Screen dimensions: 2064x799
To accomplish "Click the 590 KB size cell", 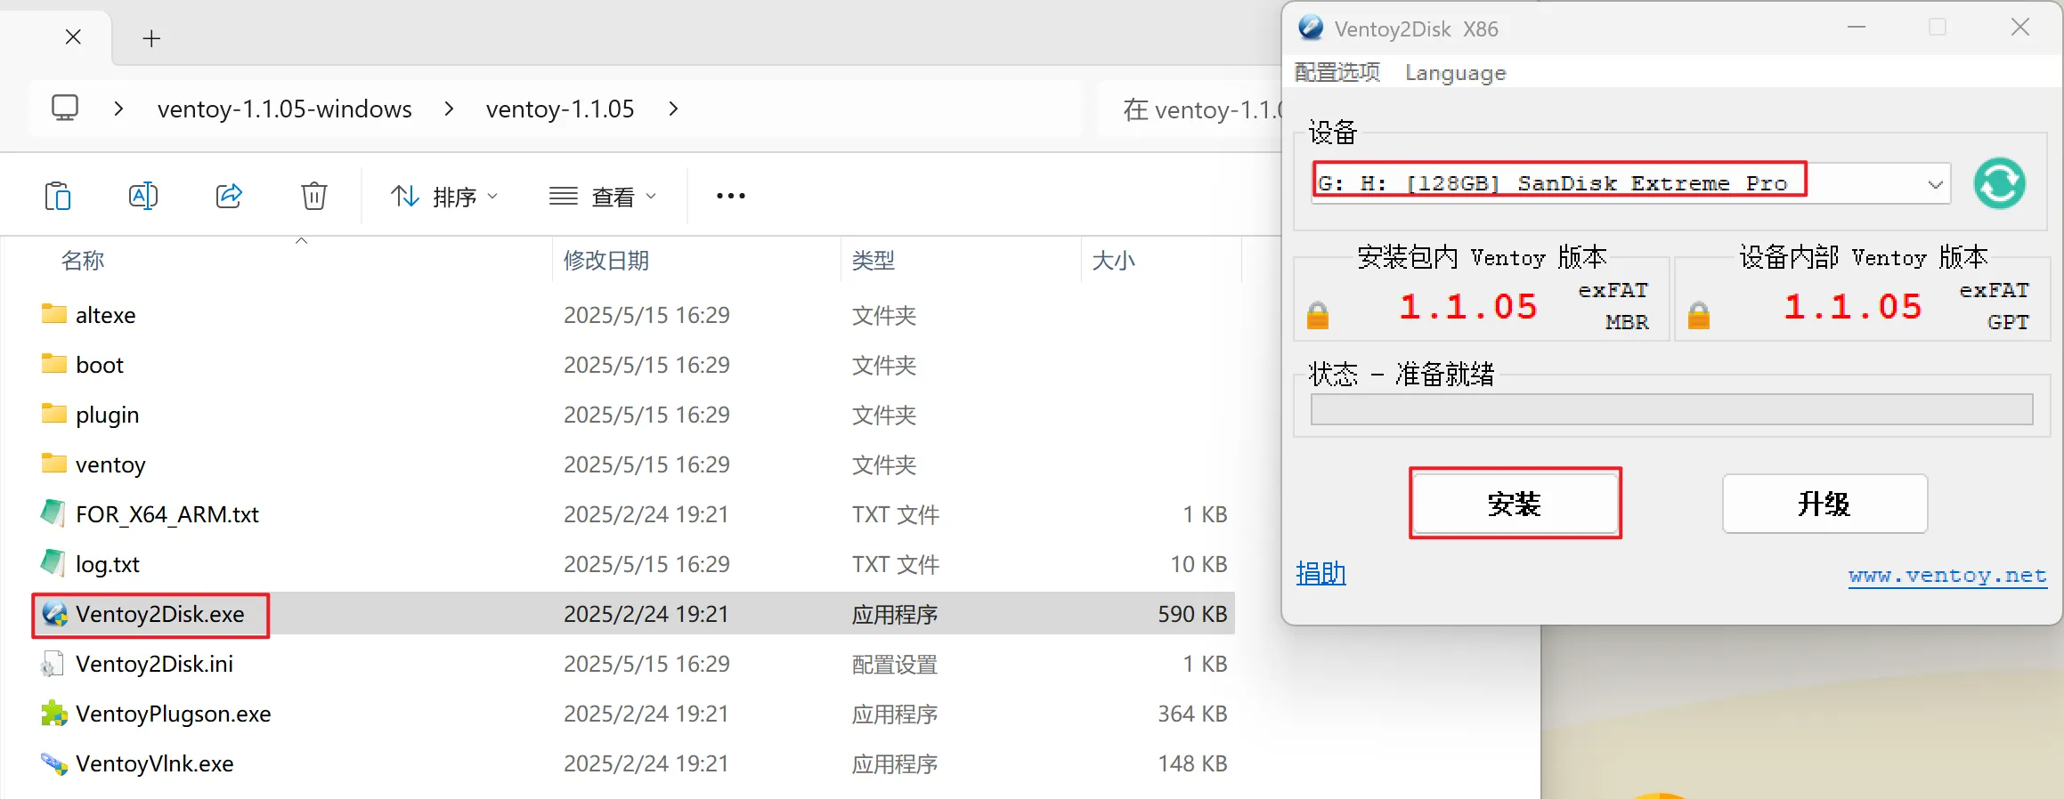I will (x=1192, y=614).
